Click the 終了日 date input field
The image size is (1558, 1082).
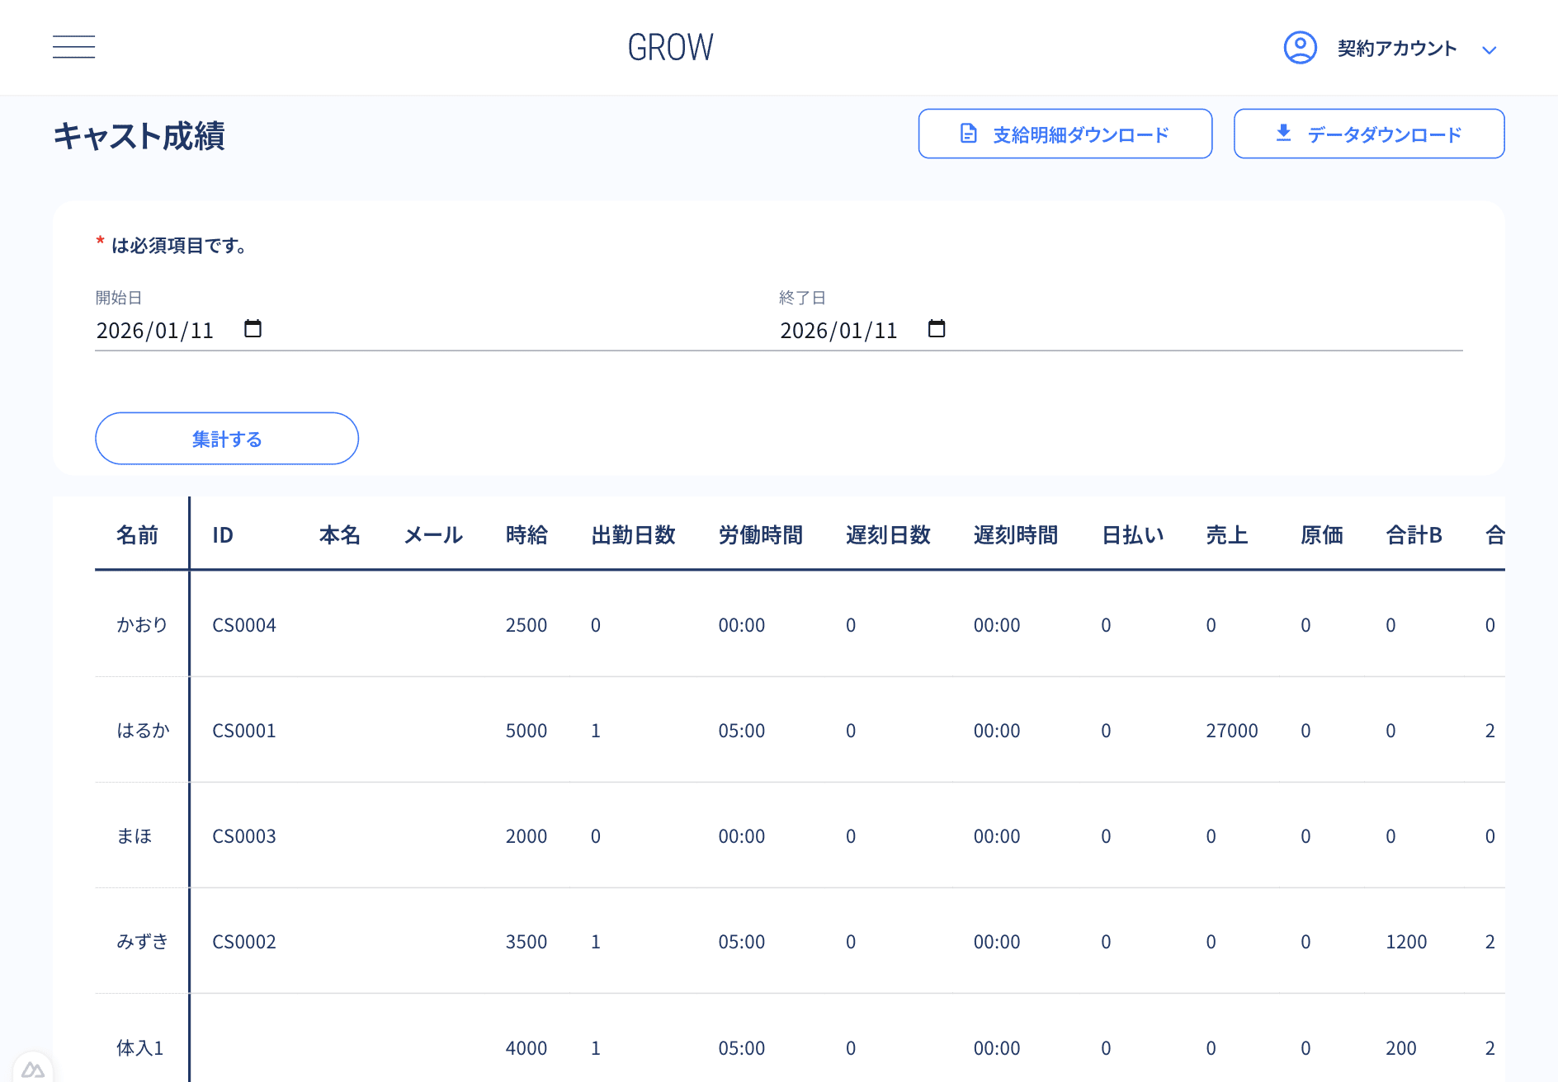pos(838,331)
